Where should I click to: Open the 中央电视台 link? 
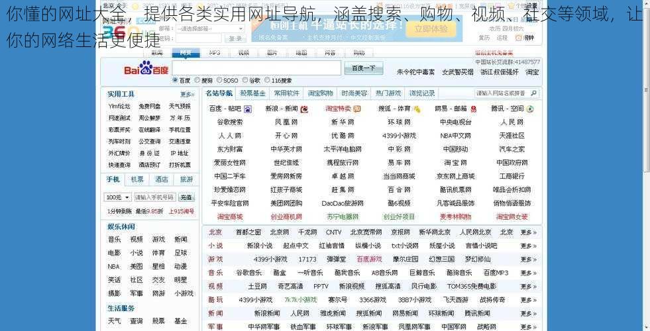pyautogui.click(x=456, y=122)
